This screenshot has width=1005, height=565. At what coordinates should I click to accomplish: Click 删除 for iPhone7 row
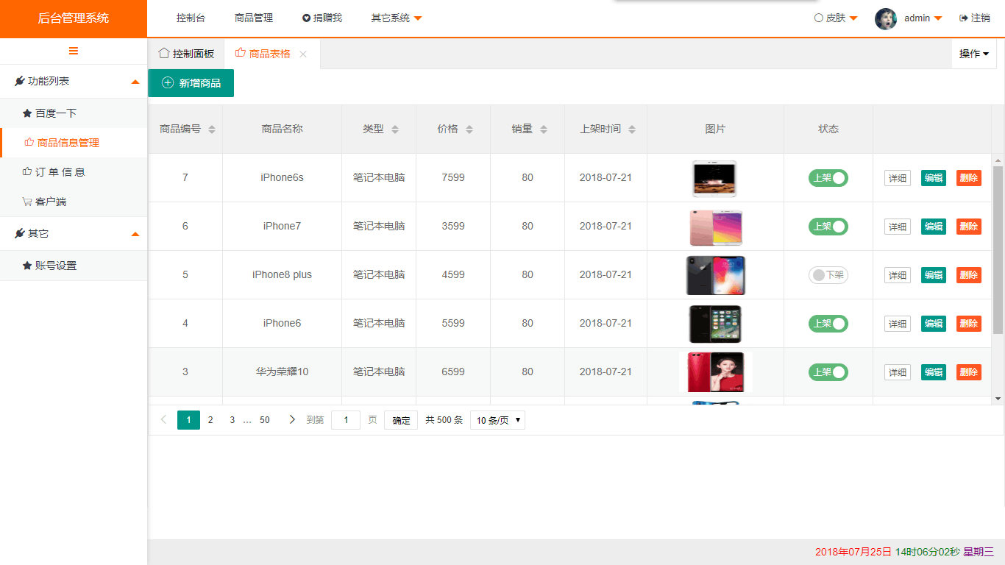point(968,227)
